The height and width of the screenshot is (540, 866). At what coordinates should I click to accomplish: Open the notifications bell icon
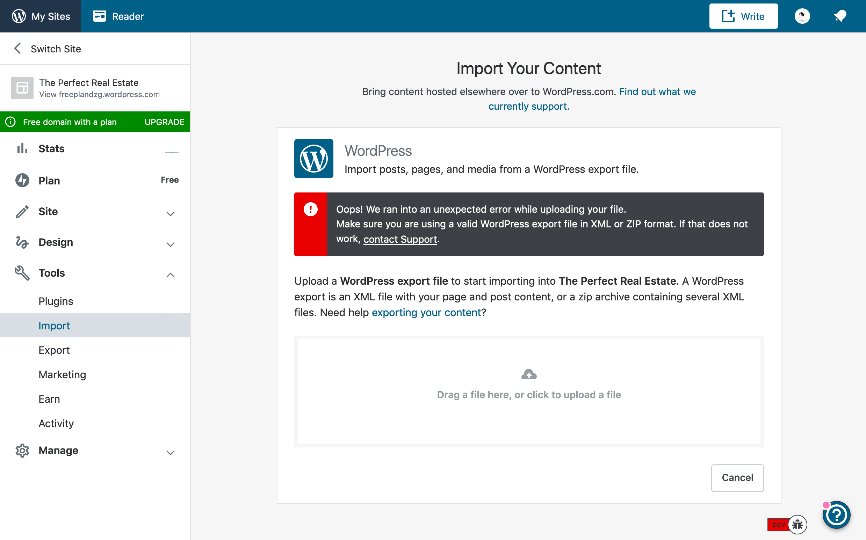click(x=839, y=16)
